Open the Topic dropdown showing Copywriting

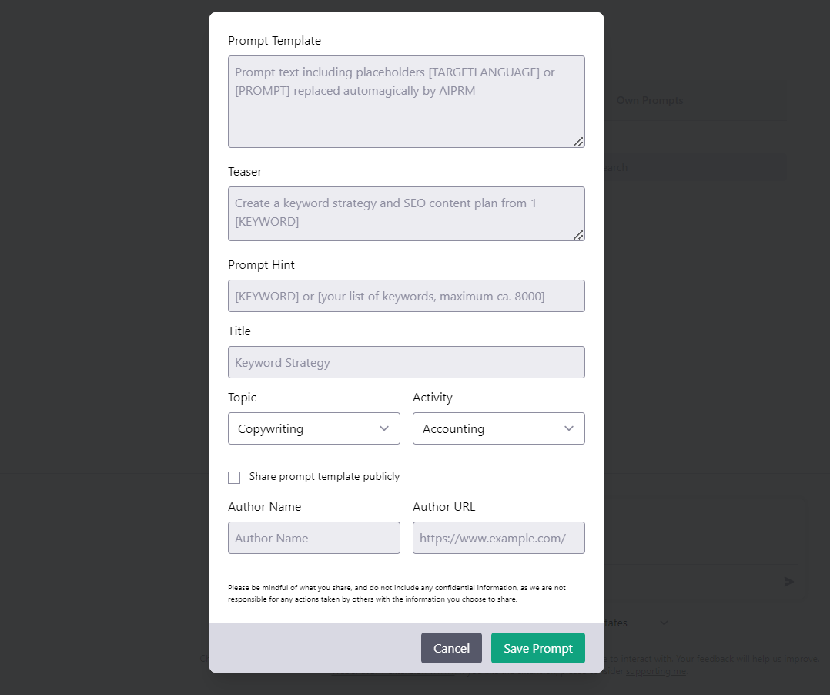point(314,428)
